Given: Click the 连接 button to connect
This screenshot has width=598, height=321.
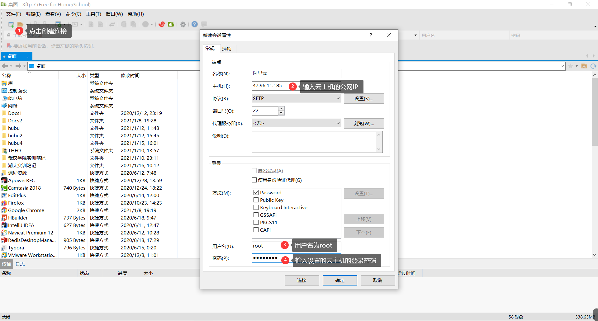Looking at the screenshot, I should [301, 280].
